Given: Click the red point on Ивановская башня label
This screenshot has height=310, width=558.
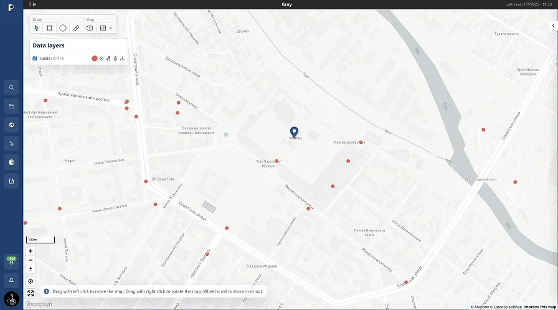Looking at the screenshot, I should pos(361,142).
